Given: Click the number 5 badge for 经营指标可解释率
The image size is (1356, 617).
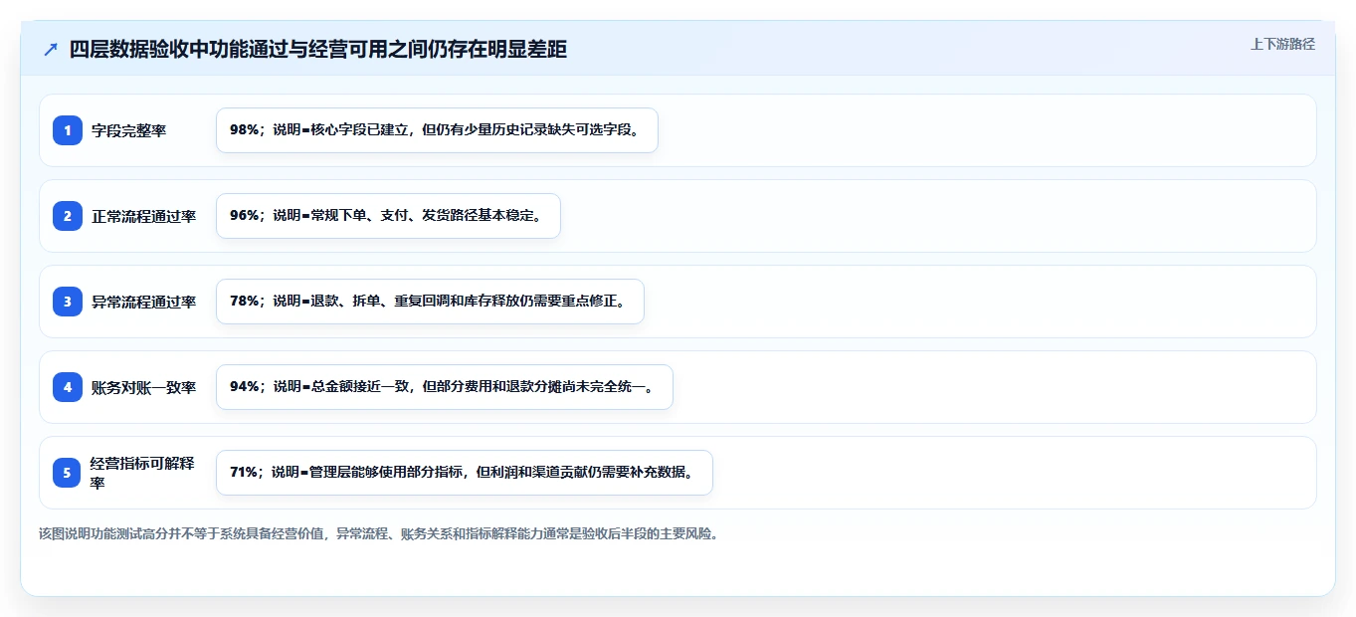Looking at the screenshot, I should point(68,473).
